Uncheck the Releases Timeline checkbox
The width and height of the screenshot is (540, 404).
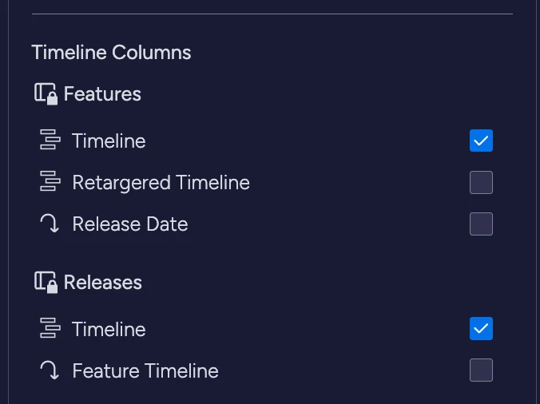[x=481, y=329]
